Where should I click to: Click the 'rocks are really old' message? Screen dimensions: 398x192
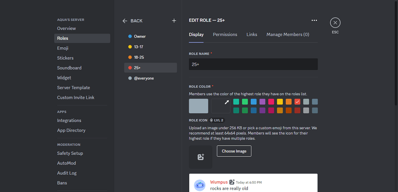point(229,188)
